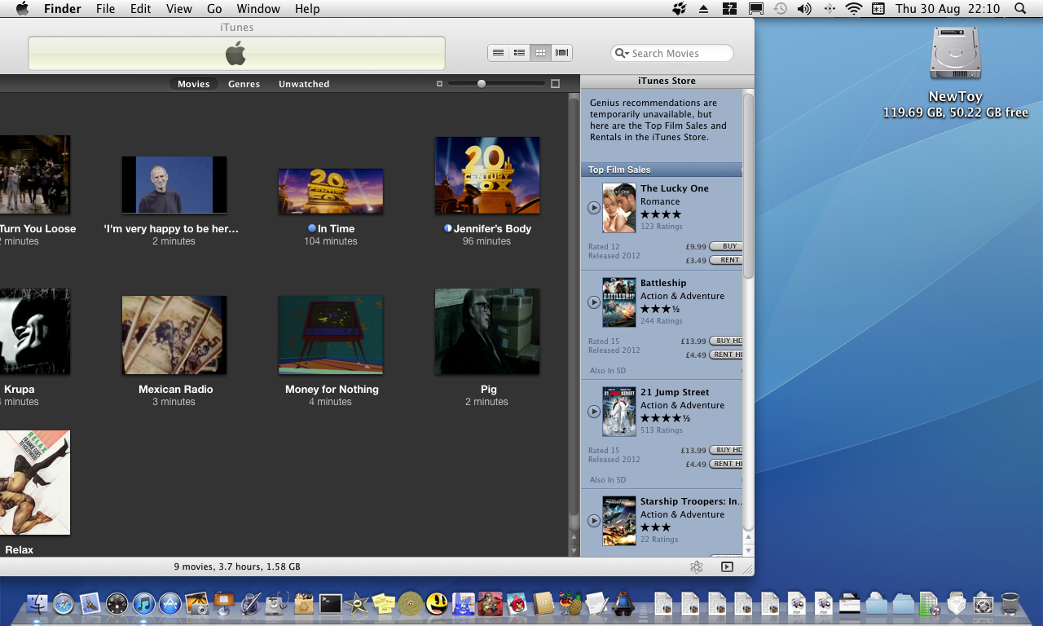Screen dimensions: 1043x626
Task: Open the View menu
Action: pyautogui.click(x=178, y=9)
